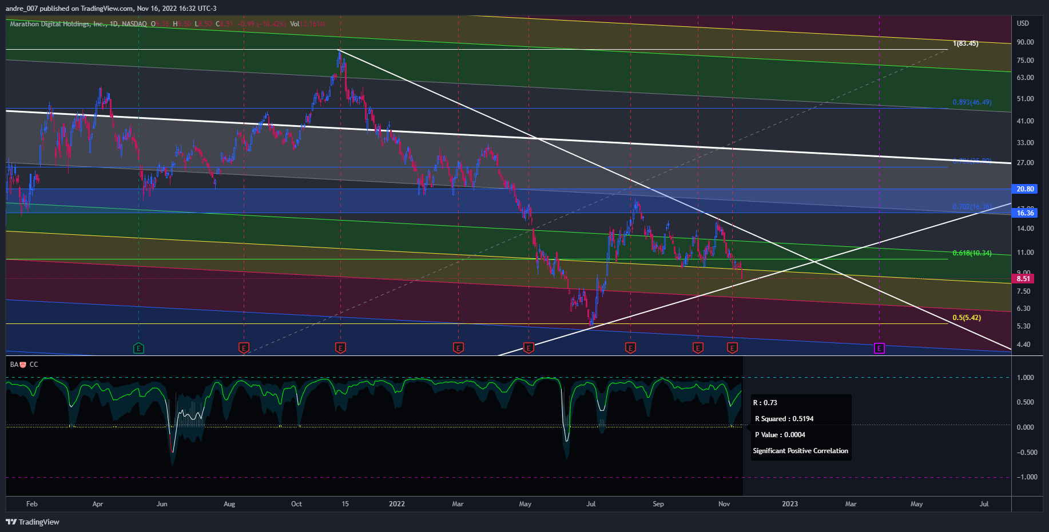The height and width of the screenshot is (532, 1049).
Task: Click the 8.51 current price label
Action: pos(1023,279)
